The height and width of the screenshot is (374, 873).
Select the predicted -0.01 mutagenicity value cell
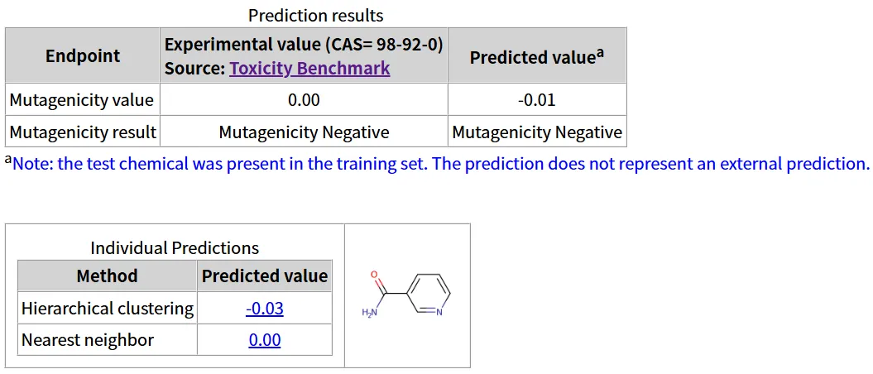[x=537, y=100]
